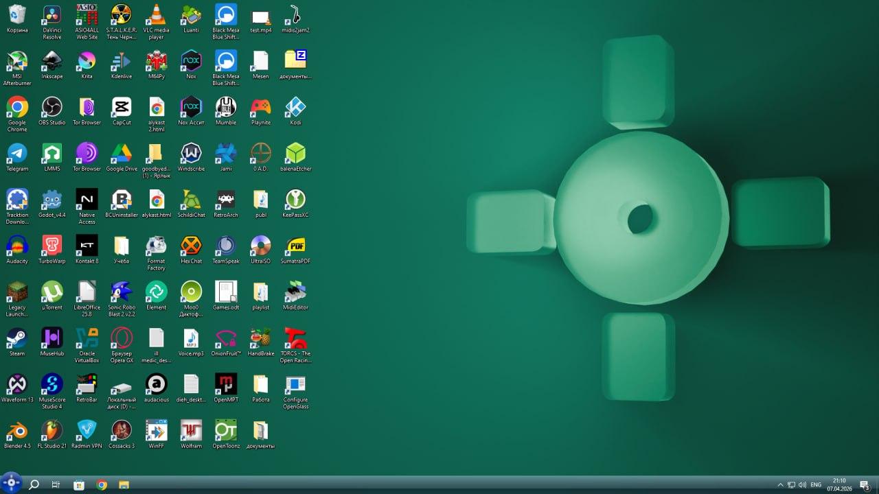This screenshot has width=879, height=494.
Task: Click the OBS Studio shortcut
Action: click(x=52, y=111)
